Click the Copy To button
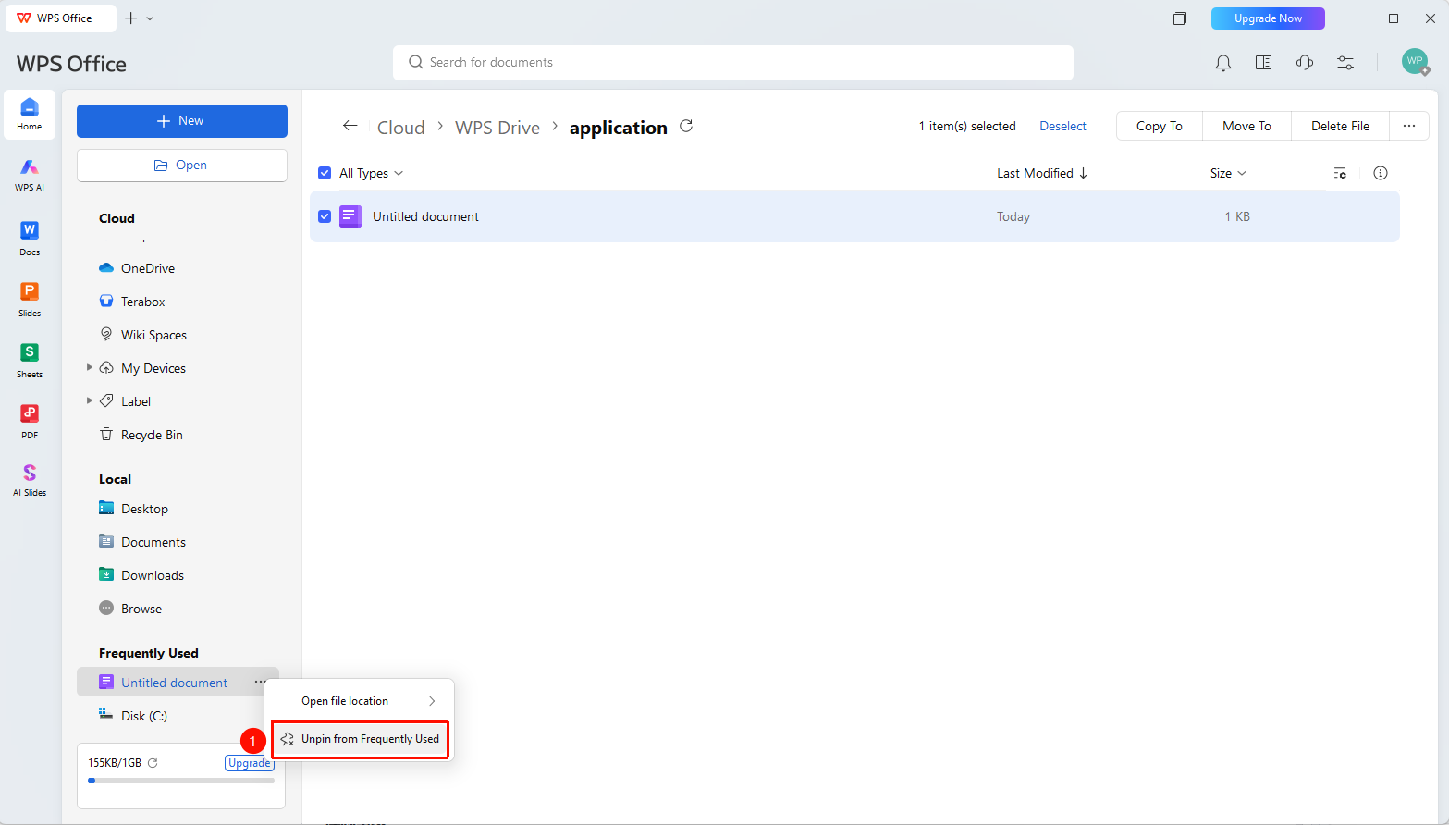Viewport: 1449px width, 825px height. [x=1160, y=126]
